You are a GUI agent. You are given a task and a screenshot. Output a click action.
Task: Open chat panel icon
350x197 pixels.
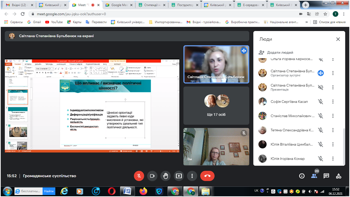(x=326, y=176)
